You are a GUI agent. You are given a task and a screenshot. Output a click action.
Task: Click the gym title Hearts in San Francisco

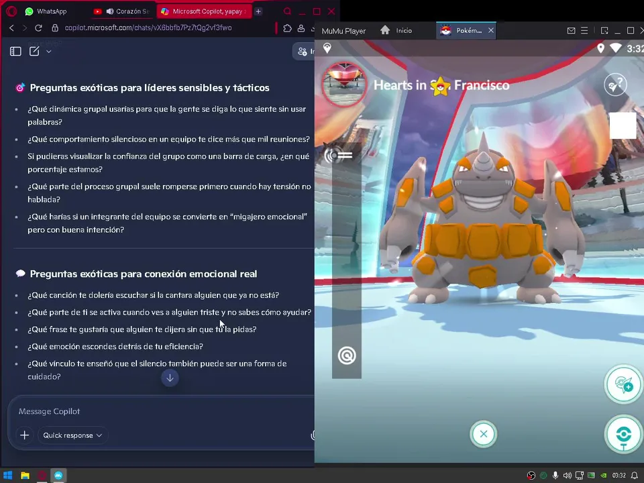coord(441,85)
